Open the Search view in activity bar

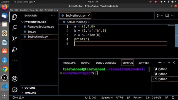click(x=14, y=27)
